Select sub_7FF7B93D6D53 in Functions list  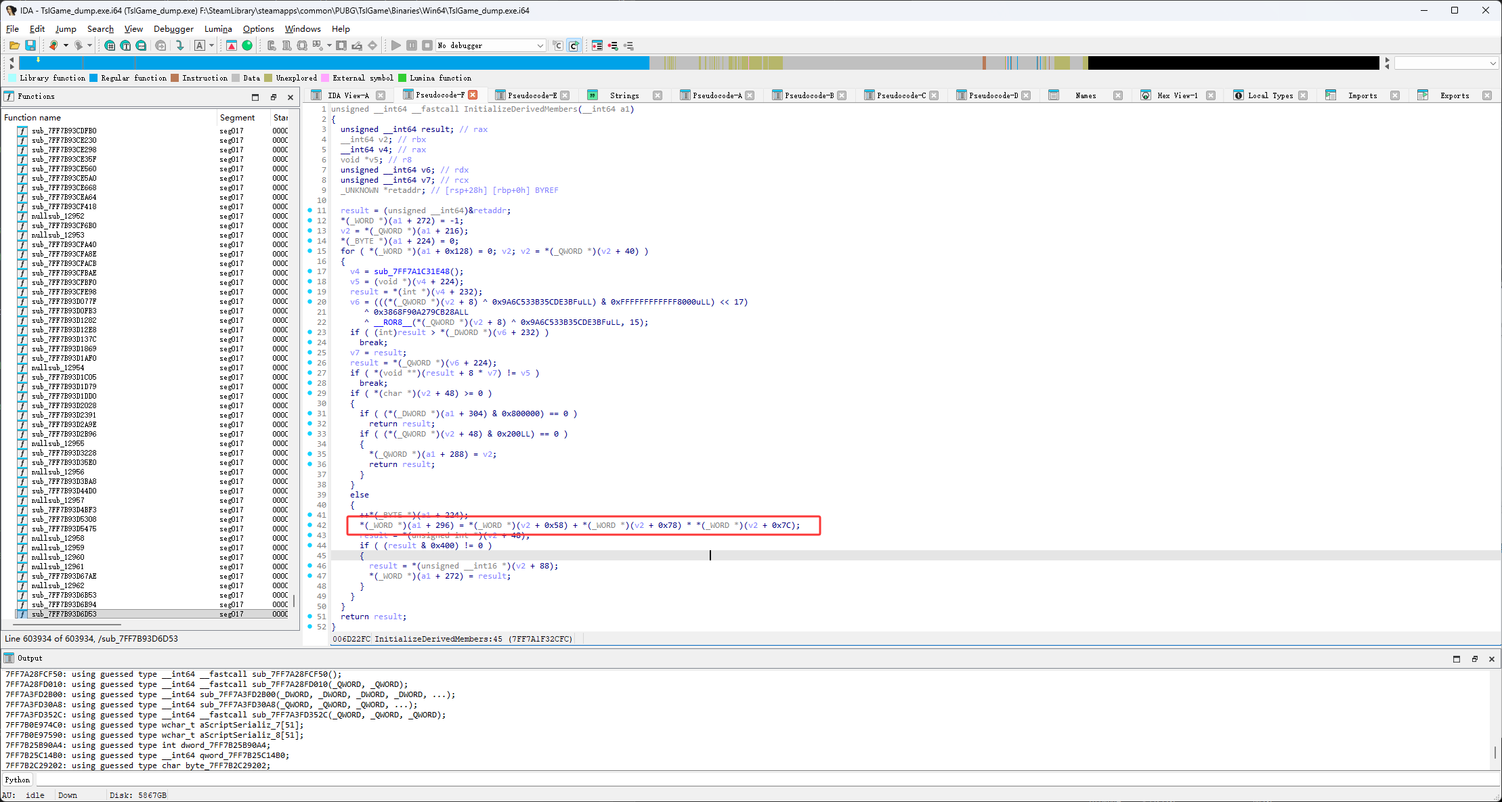[64, 614]
